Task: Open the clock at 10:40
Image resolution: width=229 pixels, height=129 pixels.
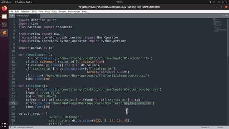Action: point(119,2)
